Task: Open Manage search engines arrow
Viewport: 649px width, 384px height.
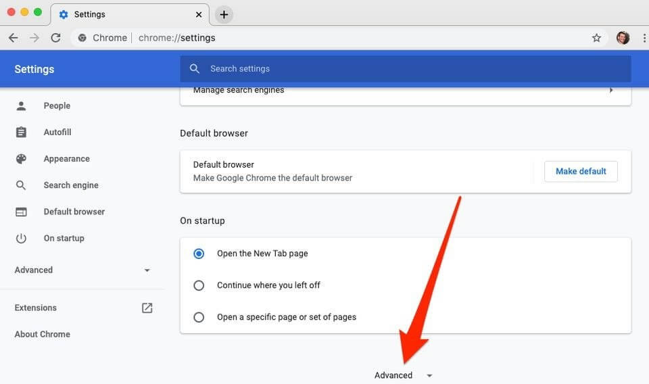Action: click(610, 90)
